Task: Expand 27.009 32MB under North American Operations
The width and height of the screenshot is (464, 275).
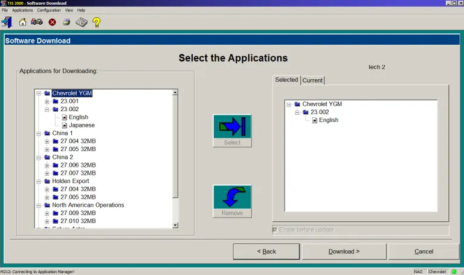Action: [47, 213]
